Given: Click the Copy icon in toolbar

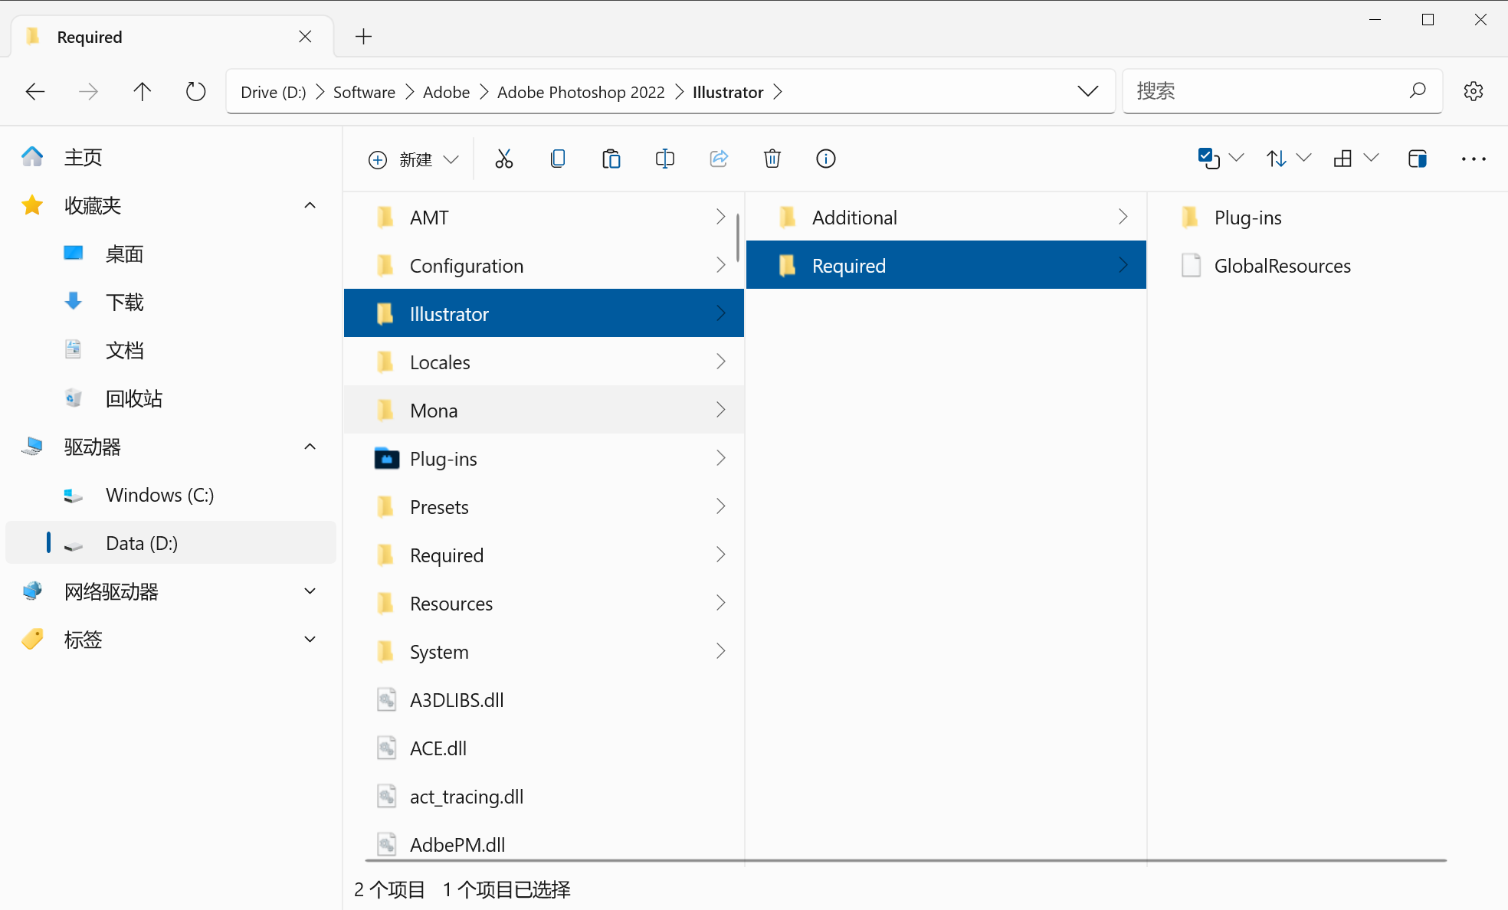Looking at the screenshot, I should [557, 159].
